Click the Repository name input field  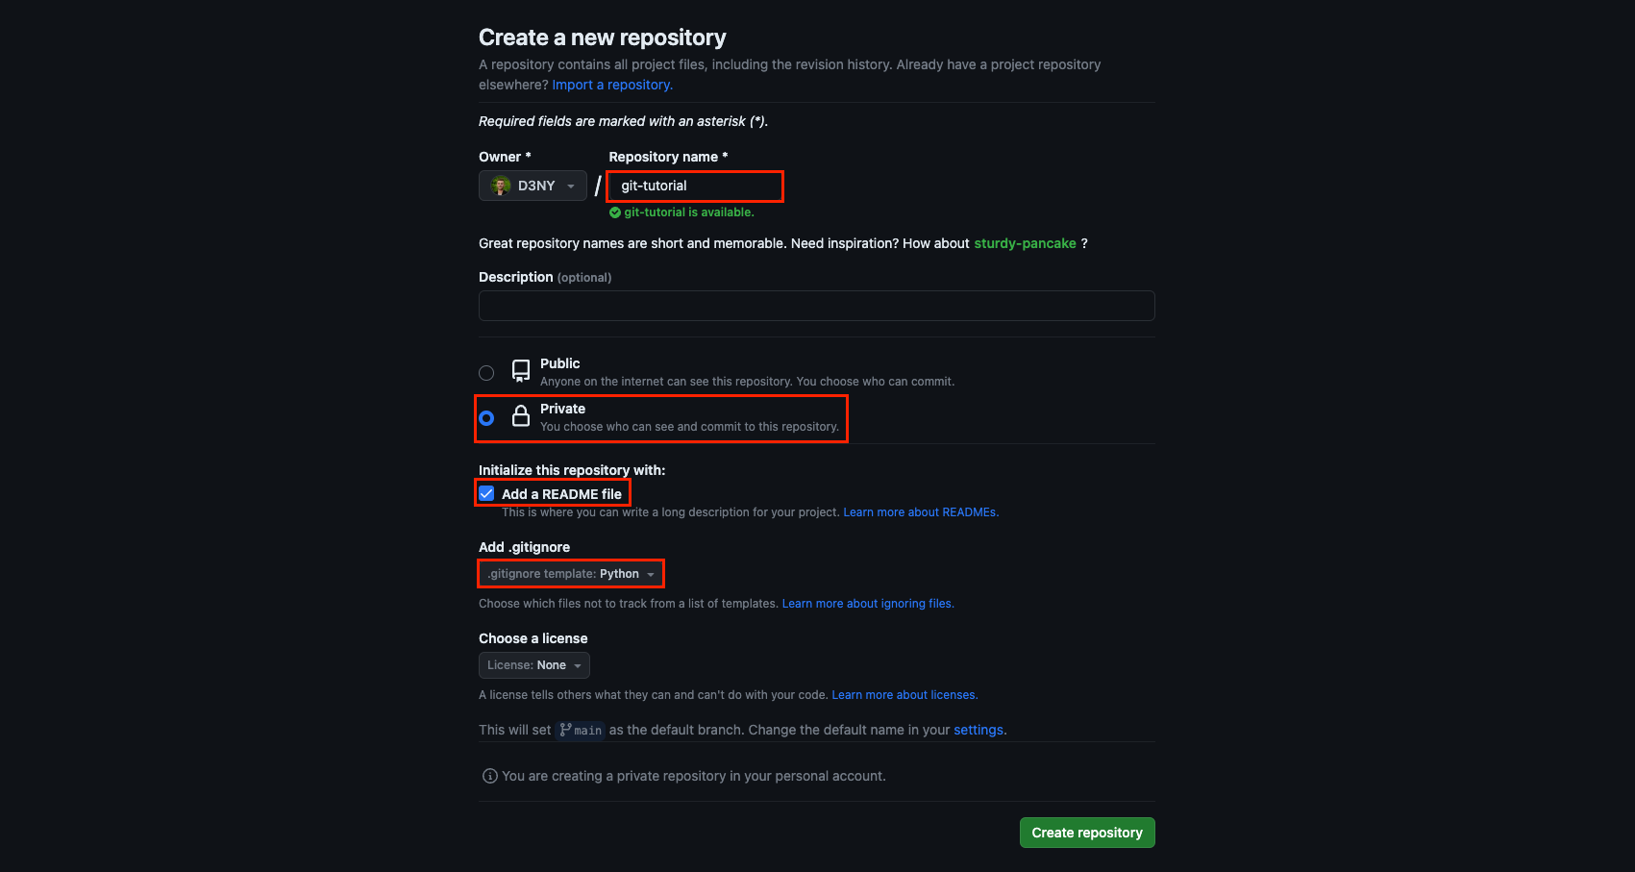[x=696, y=186]
